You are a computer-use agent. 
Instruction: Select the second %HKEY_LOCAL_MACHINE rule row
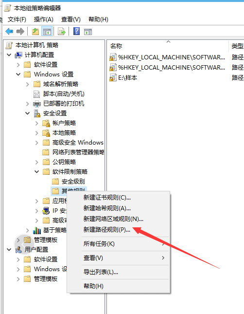172,68
